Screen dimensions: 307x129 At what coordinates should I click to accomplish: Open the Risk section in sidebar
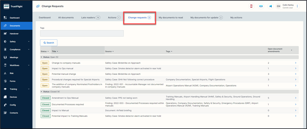tap(12, 73)
